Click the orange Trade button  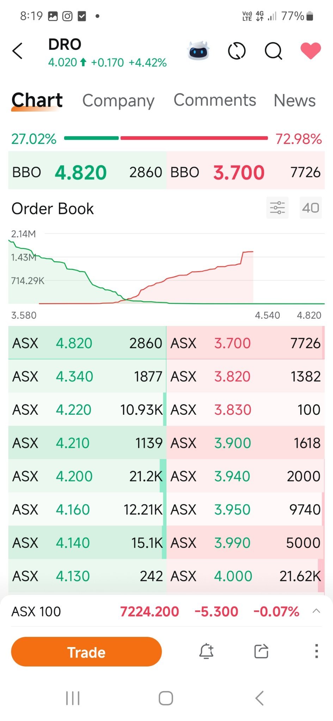[86, 652]
